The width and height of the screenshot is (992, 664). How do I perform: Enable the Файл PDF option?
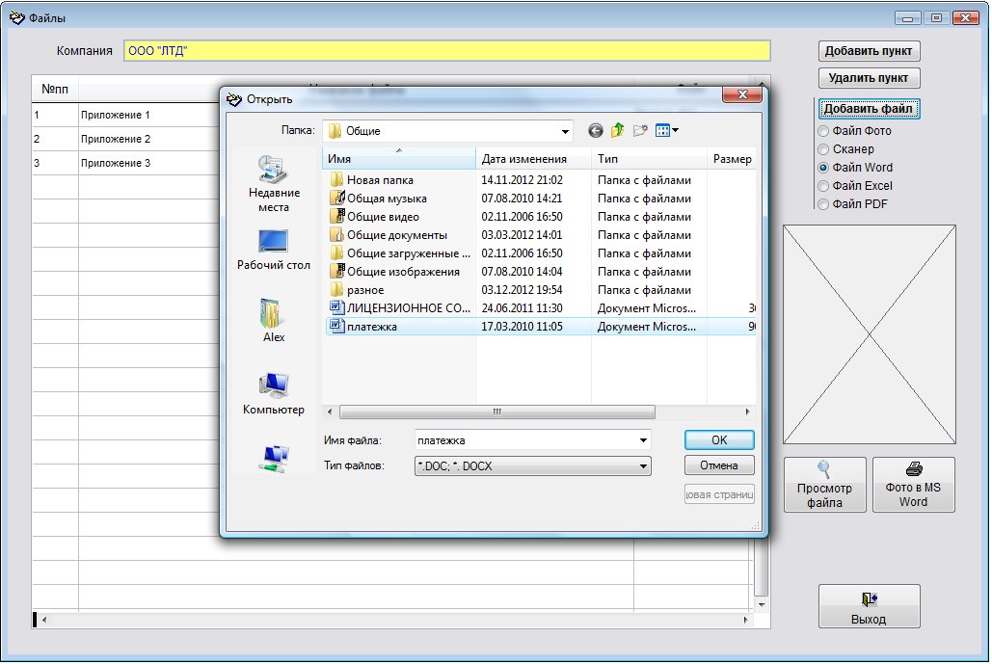823,204
